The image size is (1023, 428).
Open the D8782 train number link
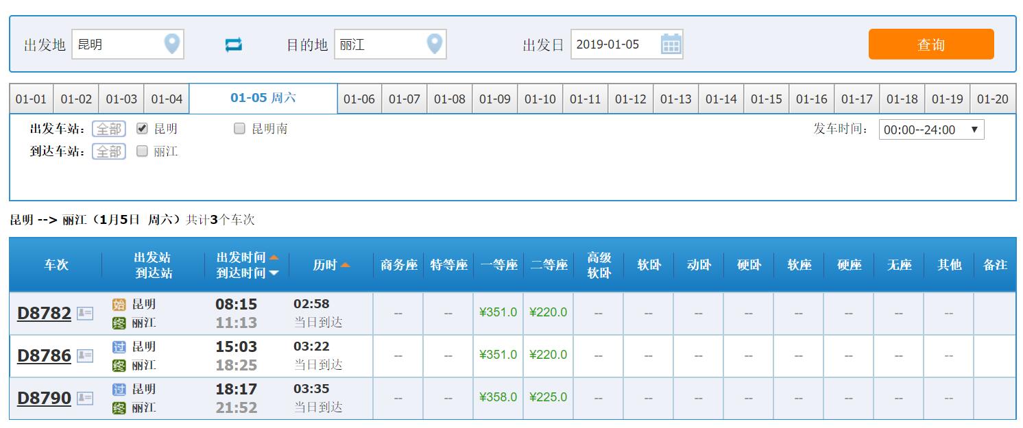coord(44,314)
